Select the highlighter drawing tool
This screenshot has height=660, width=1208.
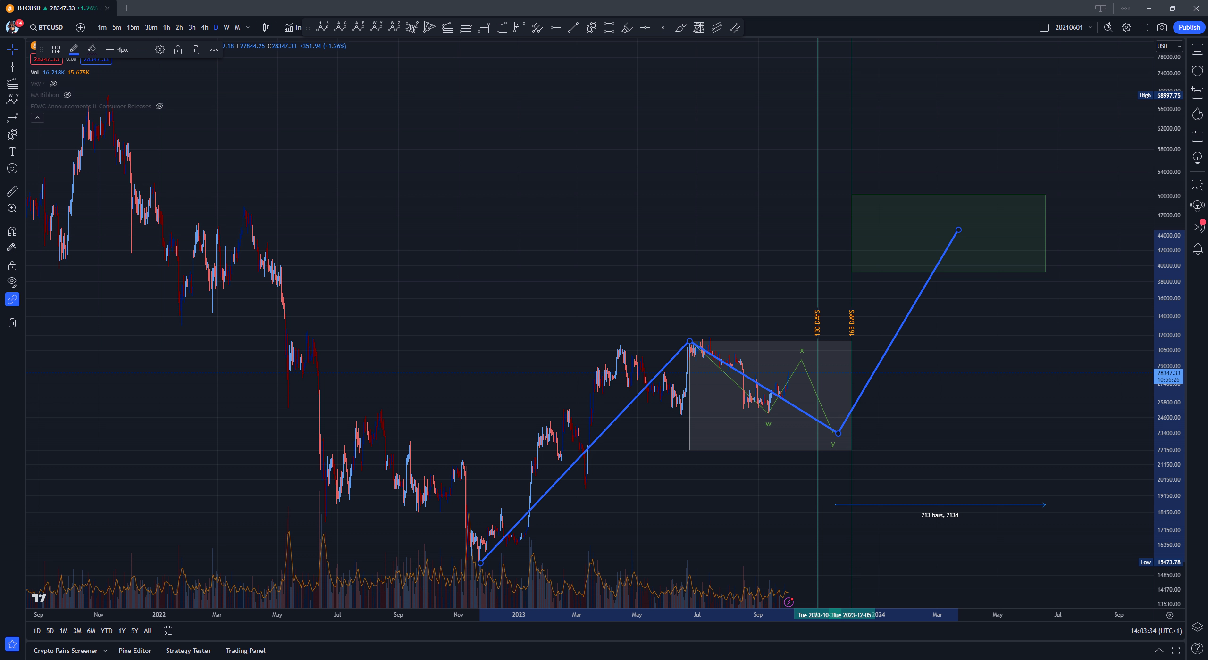click(627, 27)
